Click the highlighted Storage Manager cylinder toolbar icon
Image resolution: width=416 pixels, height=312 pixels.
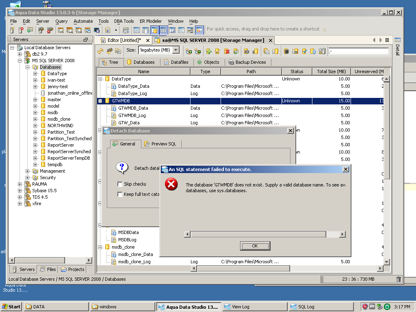click(x=155, y=30)
